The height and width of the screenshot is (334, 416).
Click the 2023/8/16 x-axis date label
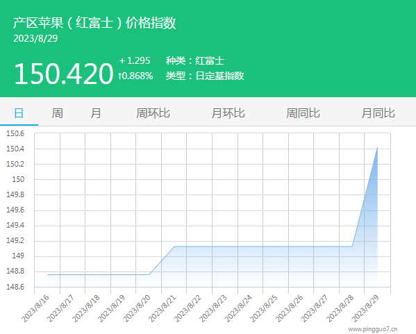[35, 308]
